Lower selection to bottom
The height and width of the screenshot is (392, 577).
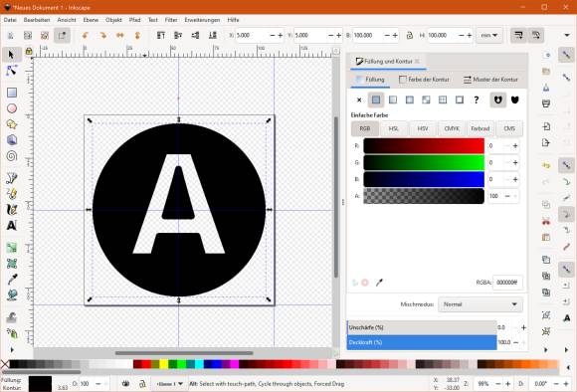pyautogui.click(x=213, y=36)
